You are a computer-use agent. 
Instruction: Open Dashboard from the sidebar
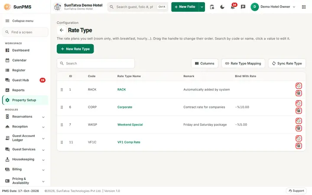[x=25, y=50]
